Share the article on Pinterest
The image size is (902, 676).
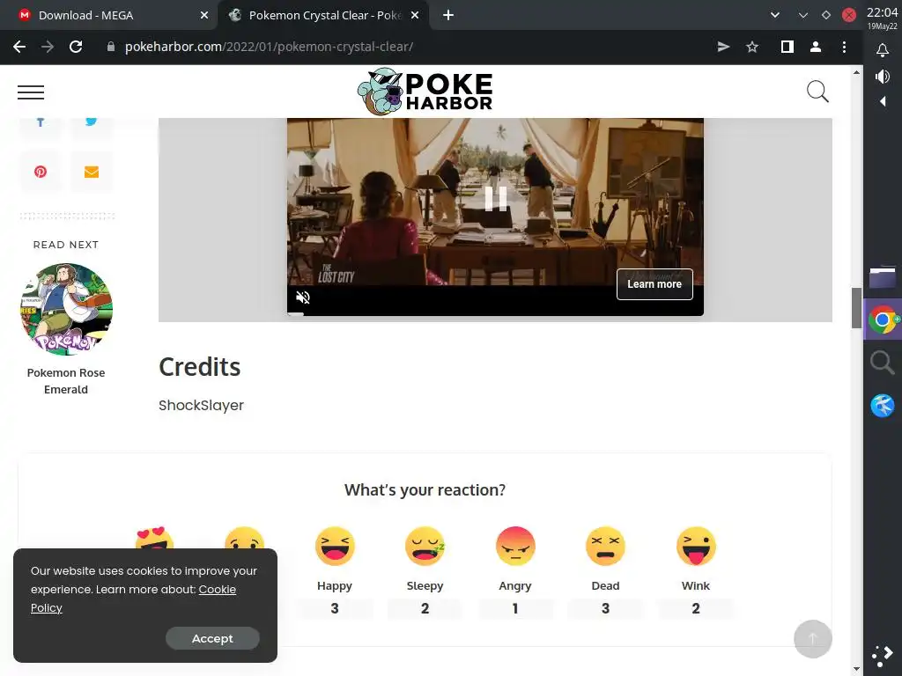click(41, 172)
